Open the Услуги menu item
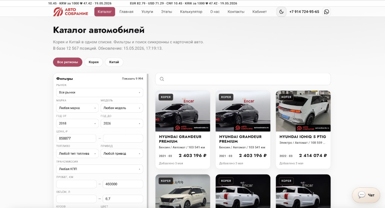 (147, 12)
